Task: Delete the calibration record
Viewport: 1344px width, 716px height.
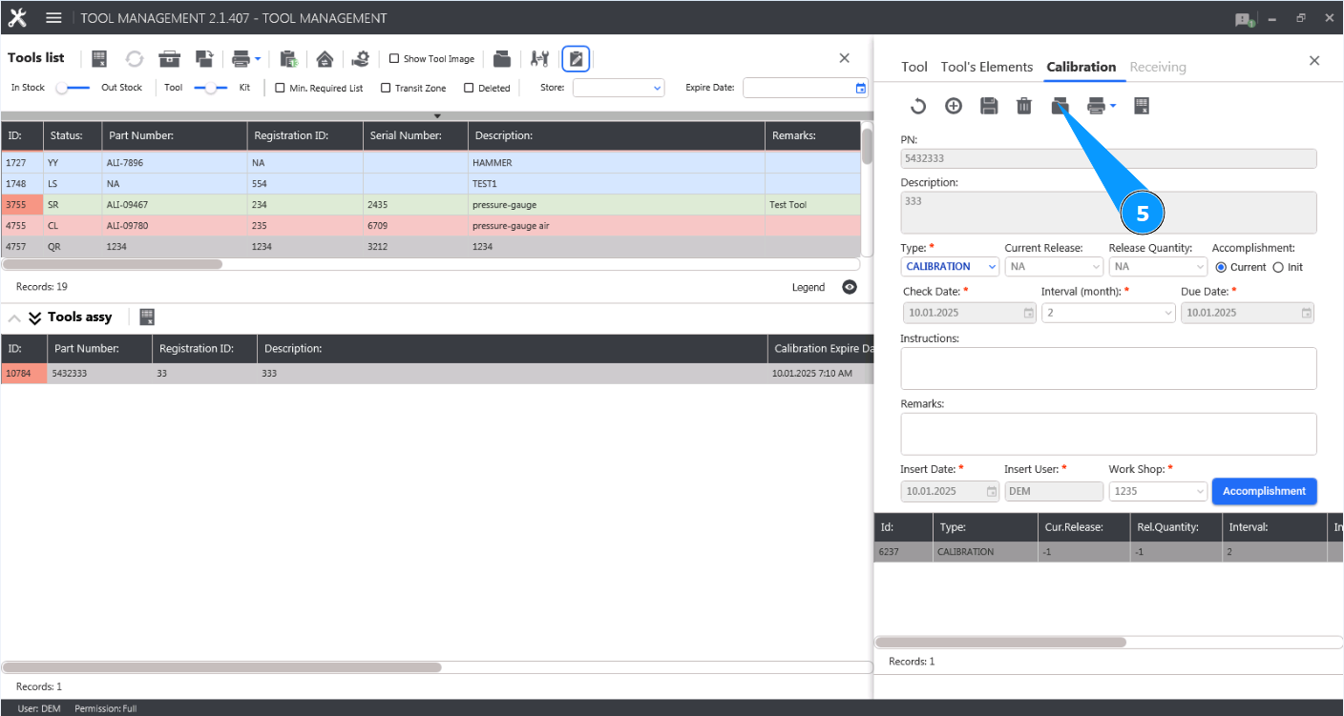Action: point(1024,106)
